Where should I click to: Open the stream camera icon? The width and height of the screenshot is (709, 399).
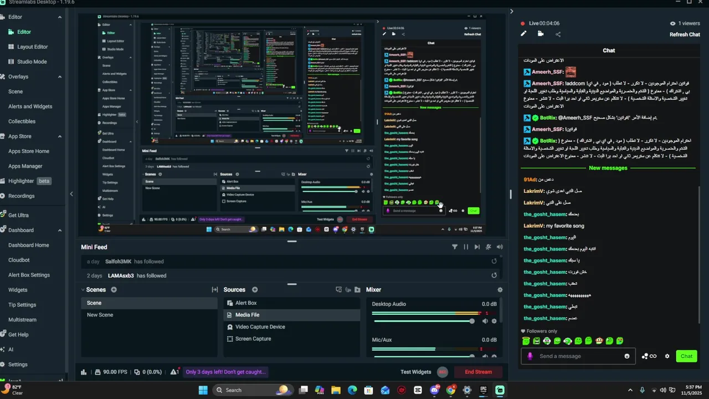[541, 34]
